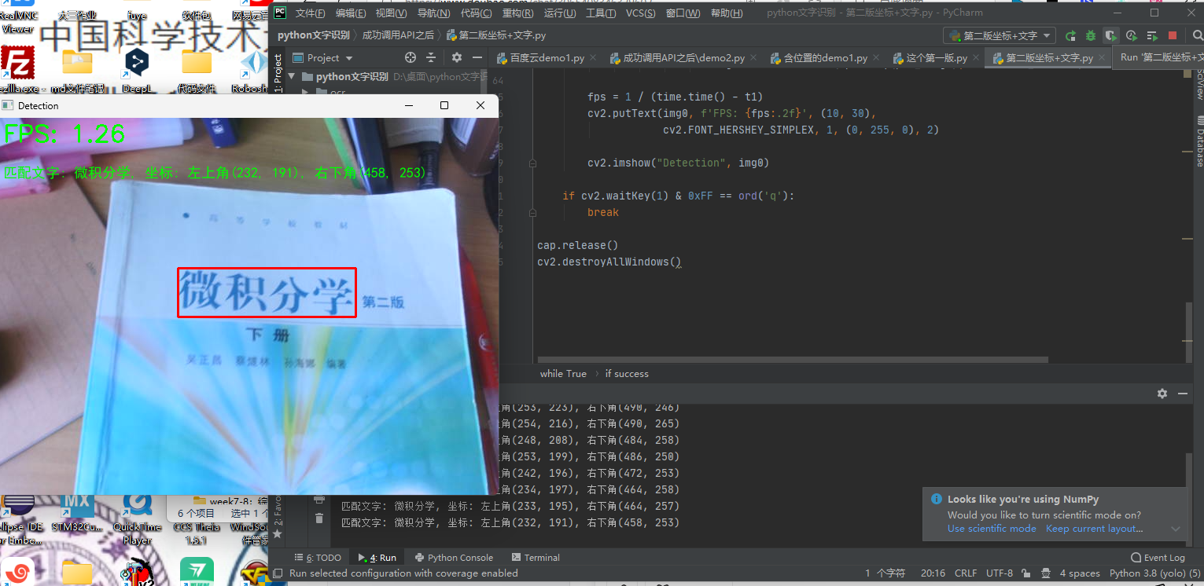The width and height of the screenshot is (1204, 586).
Task: Click breadcrumb 成功调用API之后 in navigation bar
Action: (x=398, y=35)
